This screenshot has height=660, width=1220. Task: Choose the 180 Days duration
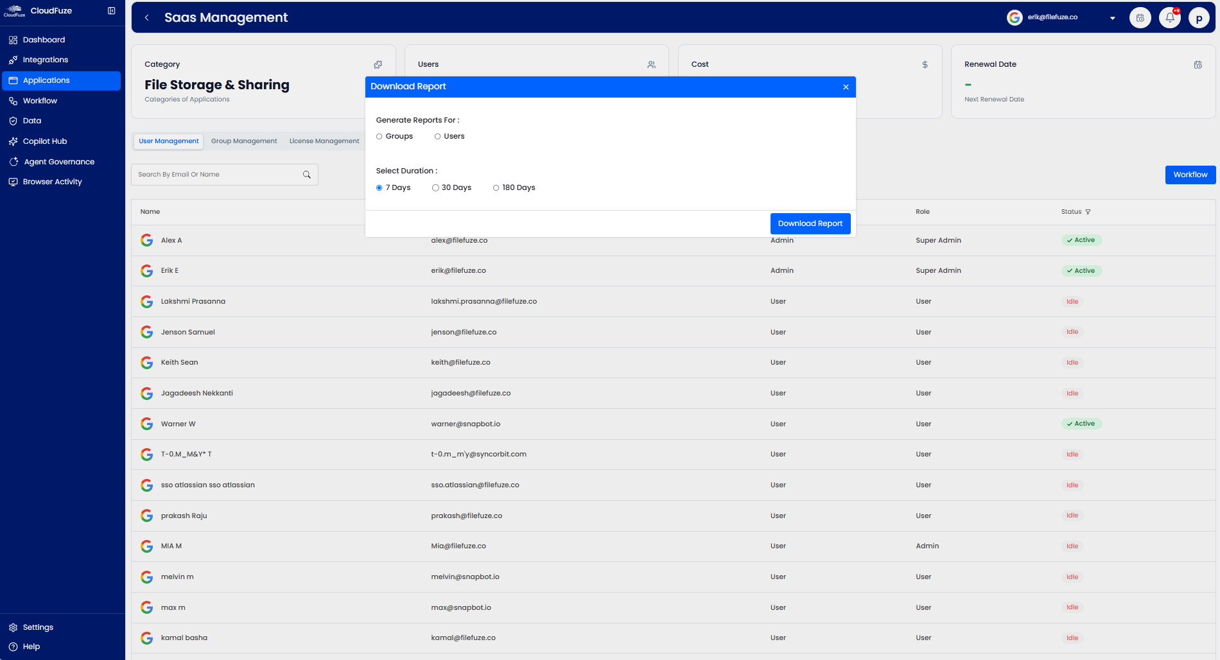496,187
